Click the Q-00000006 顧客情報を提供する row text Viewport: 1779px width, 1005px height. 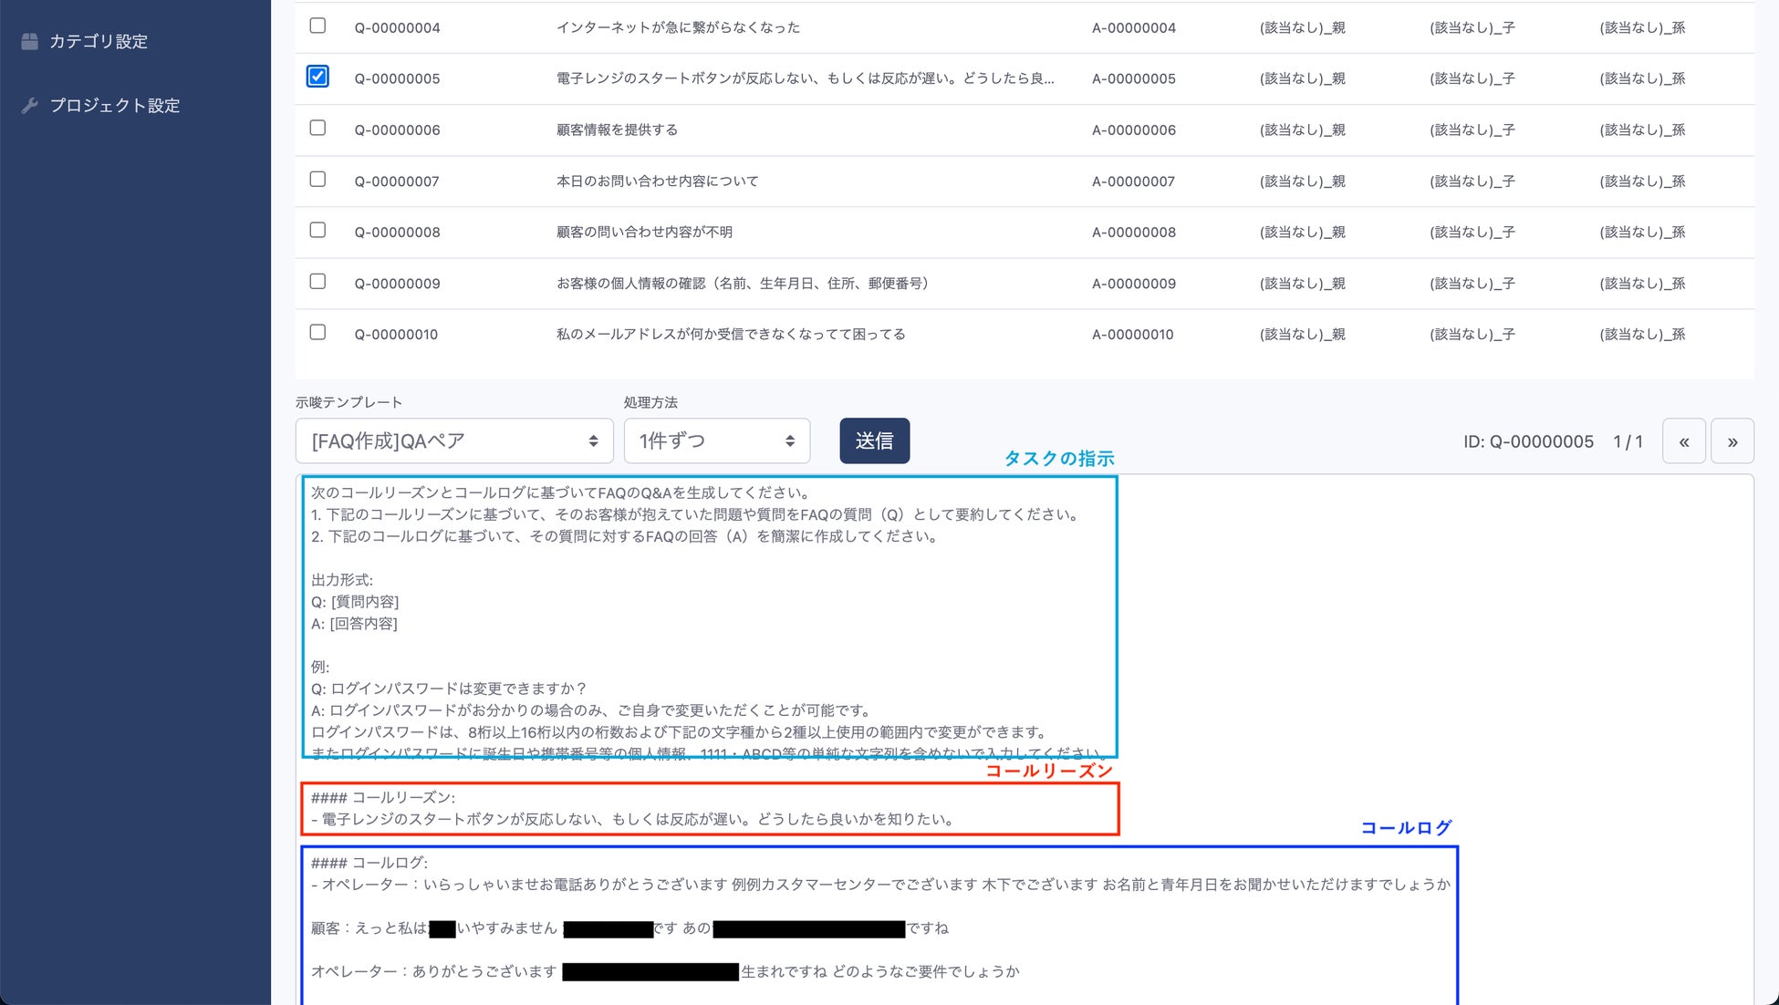617,130
